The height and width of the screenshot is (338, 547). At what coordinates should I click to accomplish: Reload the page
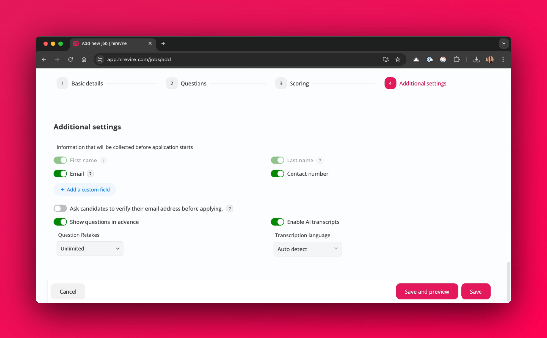pyautogui.click(x=70, y=59)
